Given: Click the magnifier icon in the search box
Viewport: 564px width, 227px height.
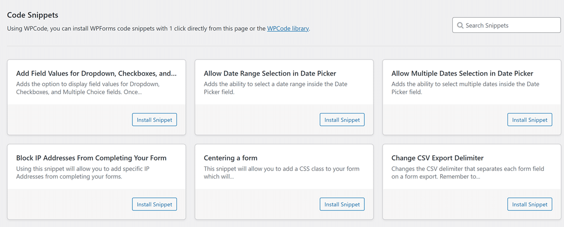Looking at the screenshot, I should pos(460,25).
